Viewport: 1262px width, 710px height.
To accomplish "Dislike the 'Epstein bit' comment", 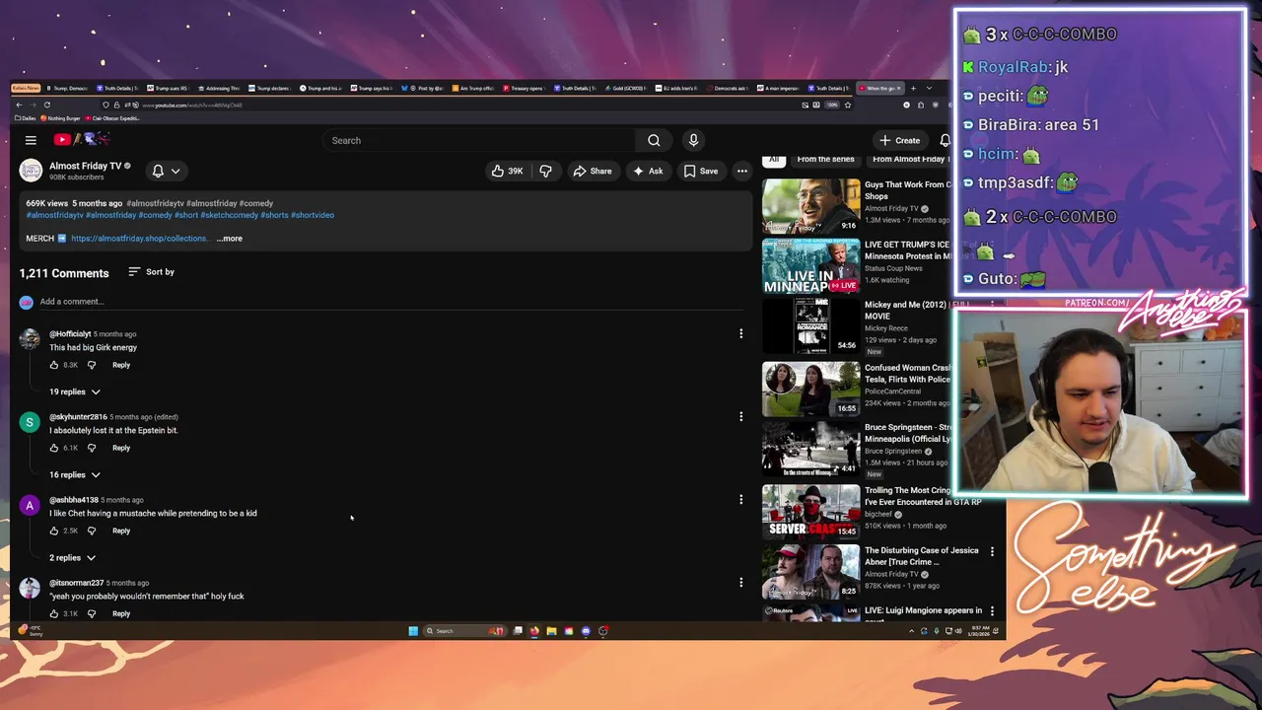I will tap(92, 448).
